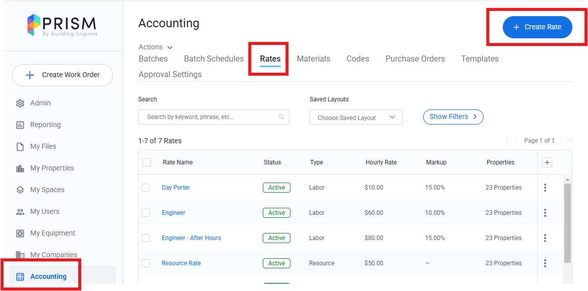Open My Users via the people icon

pyautogui.click(x=20, y=211)
